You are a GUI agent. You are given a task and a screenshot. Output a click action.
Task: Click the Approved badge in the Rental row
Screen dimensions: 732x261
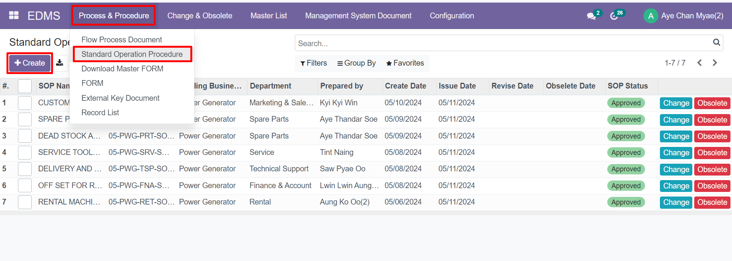pyautogui.click(x=626, y=202)
